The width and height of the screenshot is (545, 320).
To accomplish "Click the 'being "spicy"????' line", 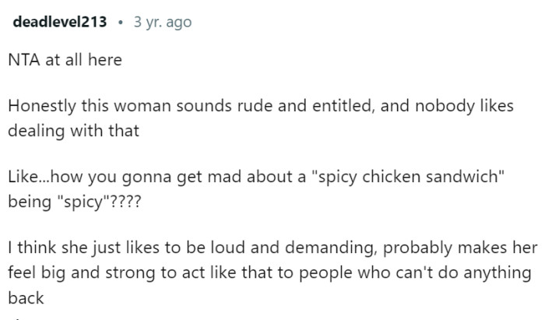I will 75,202.
